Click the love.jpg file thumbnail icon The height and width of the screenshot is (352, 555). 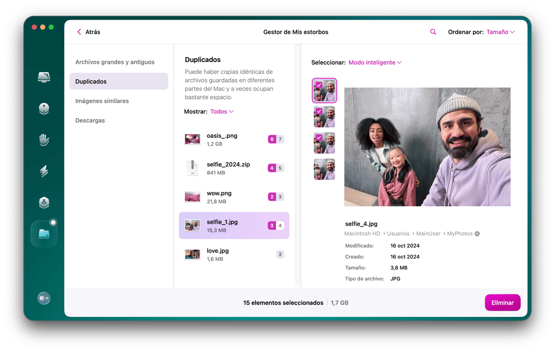[x=192, y=254]
